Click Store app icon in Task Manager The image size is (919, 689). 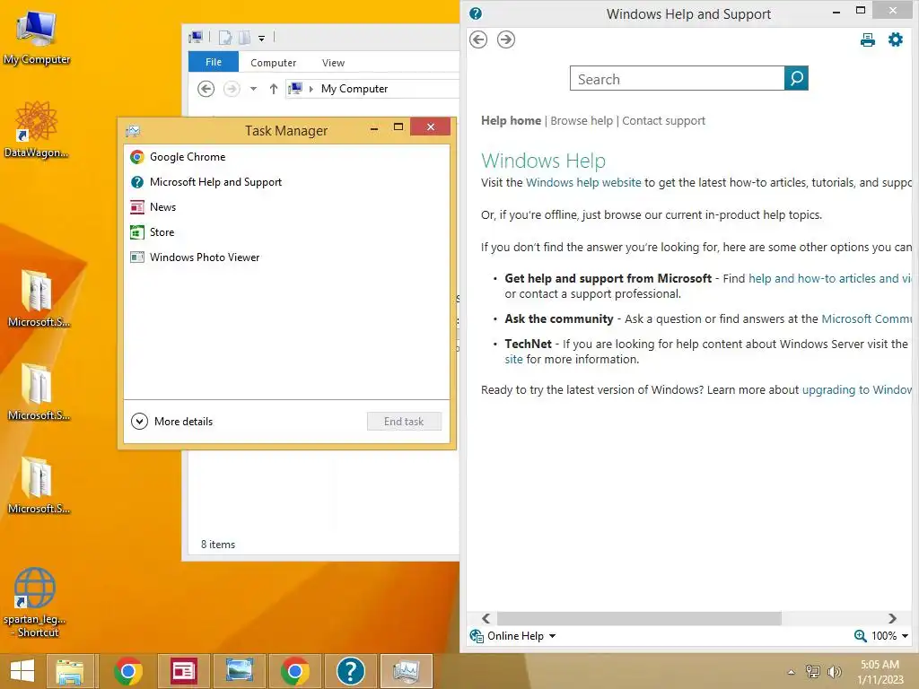(137, 232)
